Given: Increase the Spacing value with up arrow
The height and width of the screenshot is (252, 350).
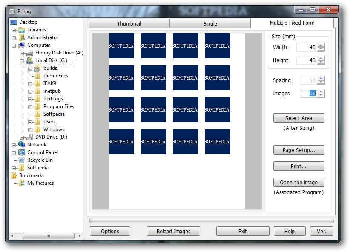Looking at the screenshot, I should point(321,78).
